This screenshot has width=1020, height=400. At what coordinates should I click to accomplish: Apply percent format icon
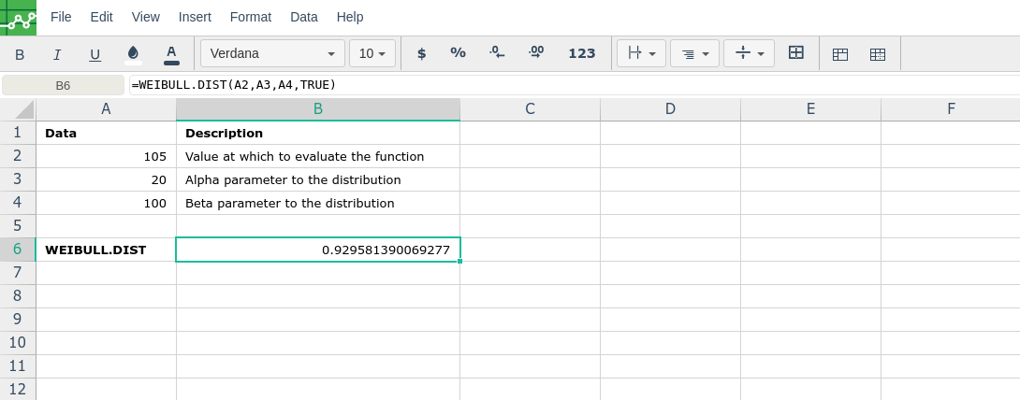tap(458, 53)
